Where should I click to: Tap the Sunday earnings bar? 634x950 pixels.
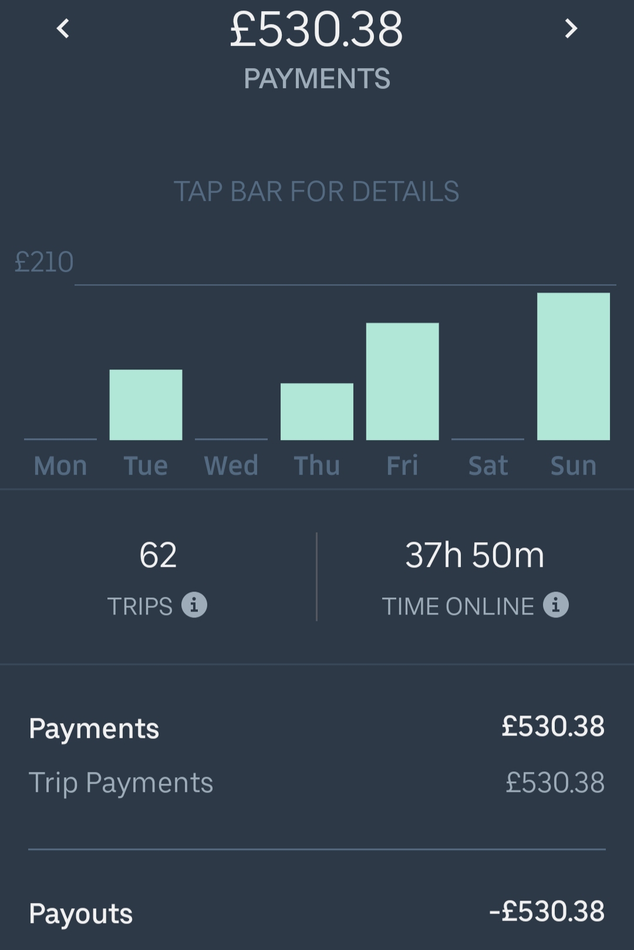tap(574, 366)
